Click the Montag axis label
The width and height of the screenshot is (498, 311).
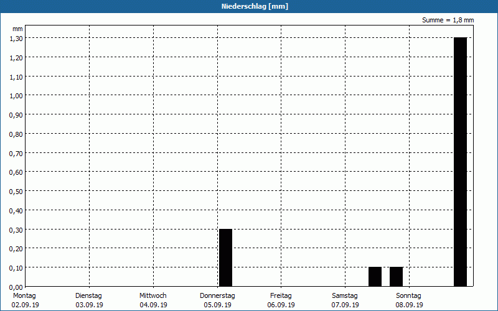click(24, 296)
